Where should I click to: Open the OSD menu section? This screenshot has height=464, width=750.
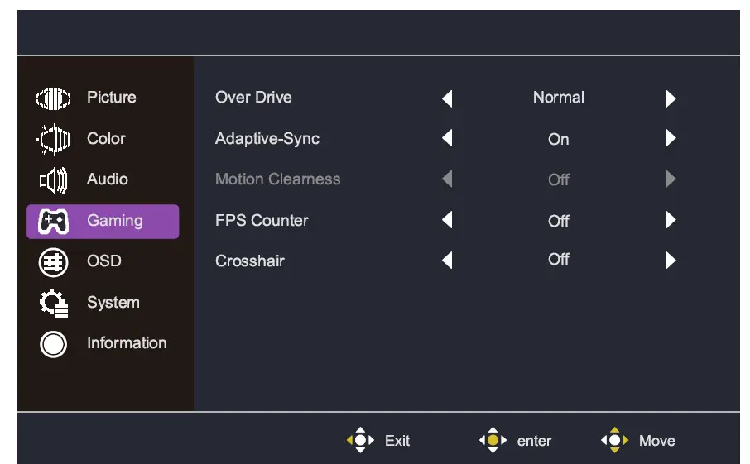[103, 261]
